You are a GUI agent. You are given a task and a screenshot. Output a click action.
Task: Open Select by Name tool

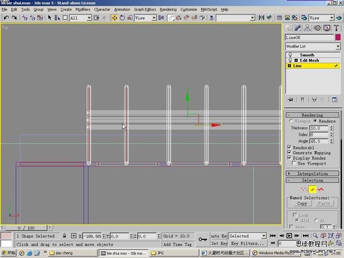[58, 18]
